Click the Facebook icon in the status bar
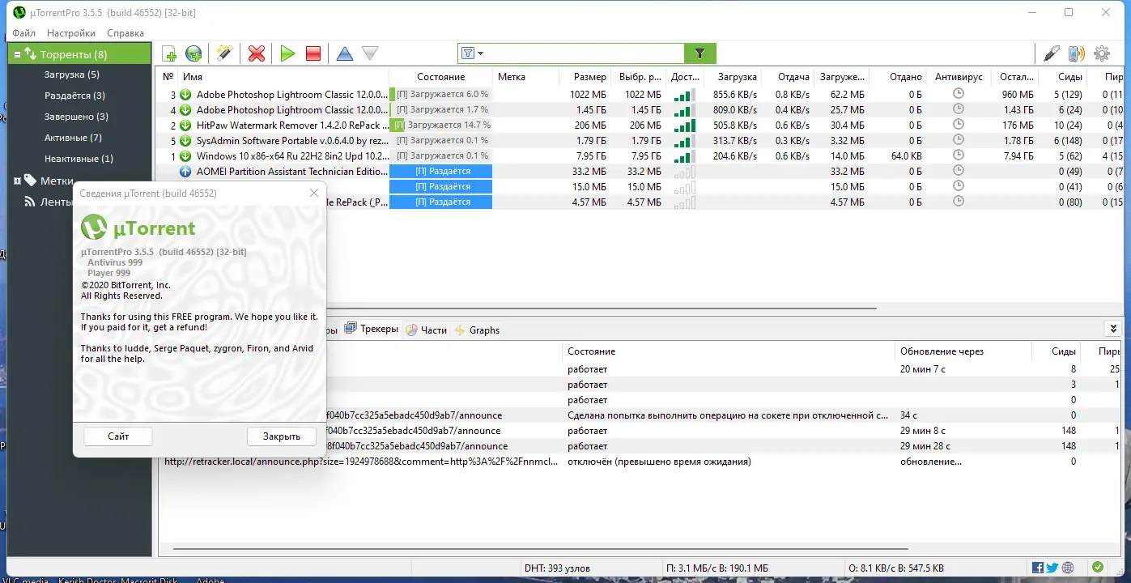The height and width of the screenshot is (583, 1131). pyautogui.click(x=1038, y=568)
